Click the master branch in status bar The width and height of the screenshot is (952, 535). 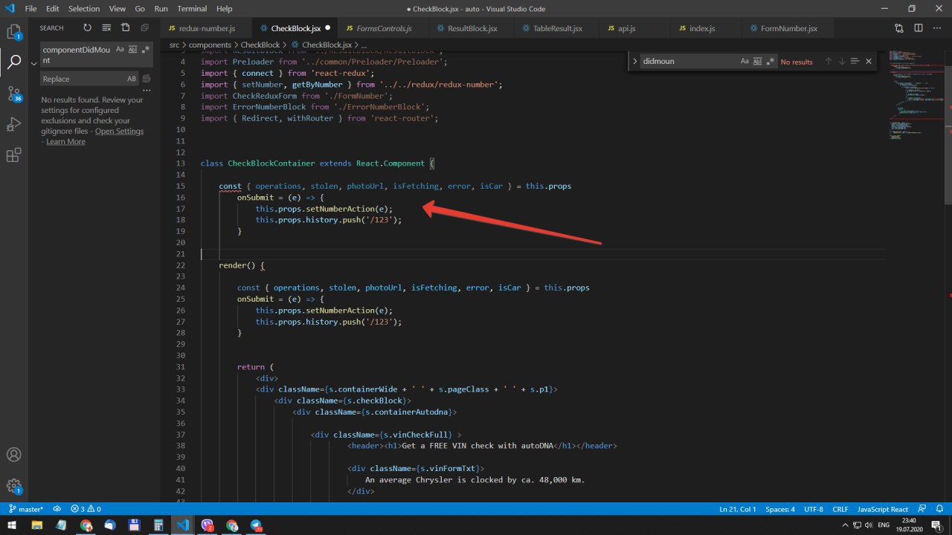26,509
